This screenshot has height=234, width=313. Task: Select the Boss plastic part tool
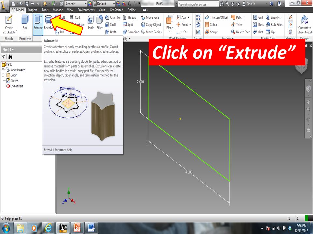coord(259,25)
